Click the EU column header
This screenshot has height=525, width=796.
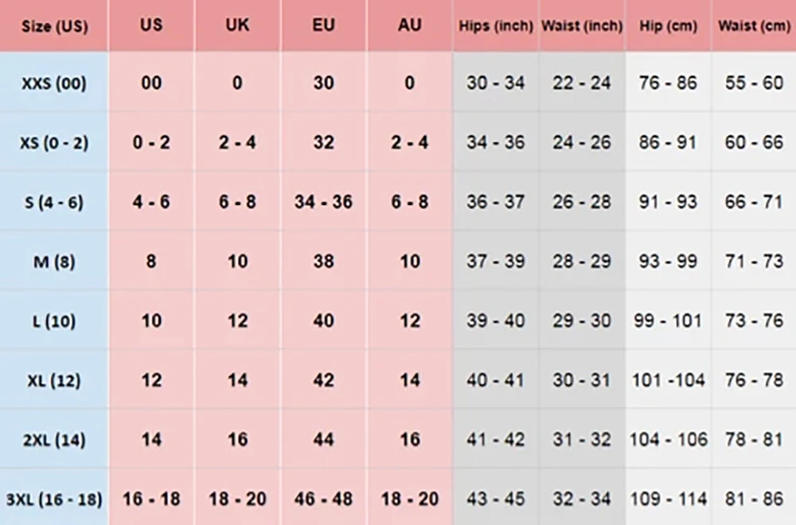click(x=323, y=25)
